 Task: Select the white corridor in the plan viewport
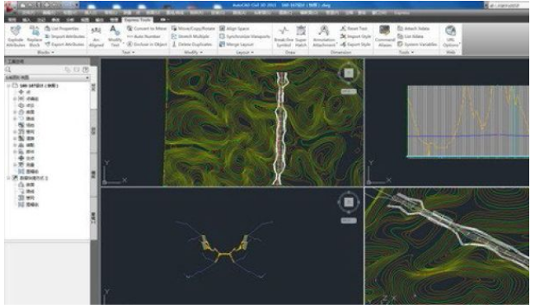tap(280, 129)
